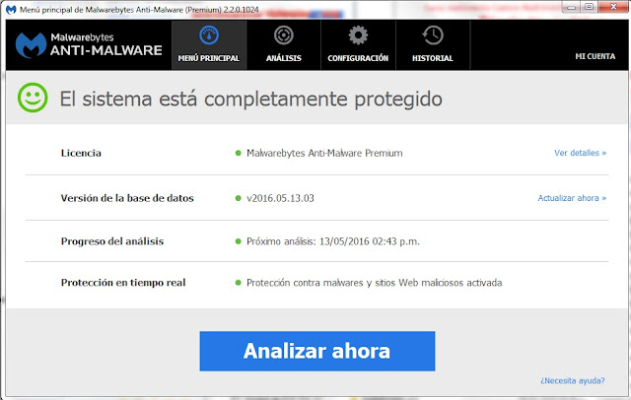
Task: Open MI CUENTA
Action: 596,57
